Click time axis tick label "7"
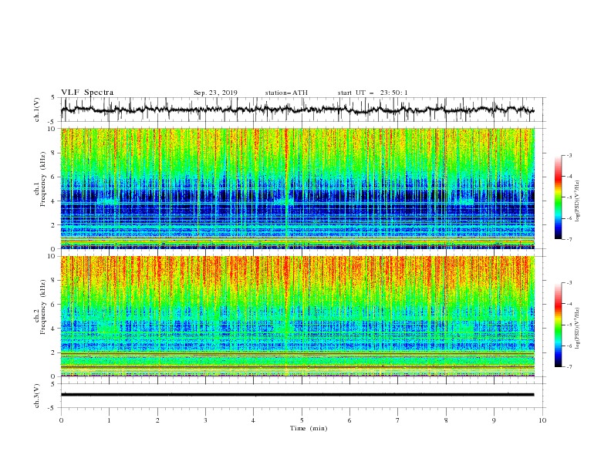This screenshot has height=472, width=611. tap(398, 420)
